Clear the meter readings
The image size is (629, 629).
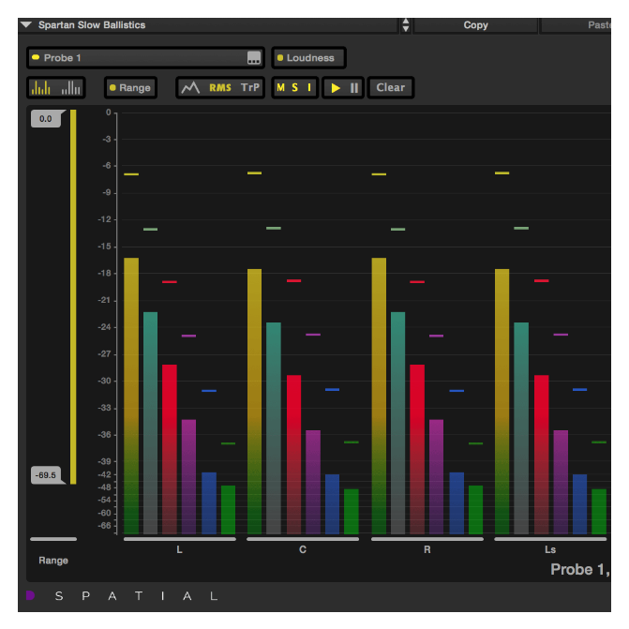390,88
